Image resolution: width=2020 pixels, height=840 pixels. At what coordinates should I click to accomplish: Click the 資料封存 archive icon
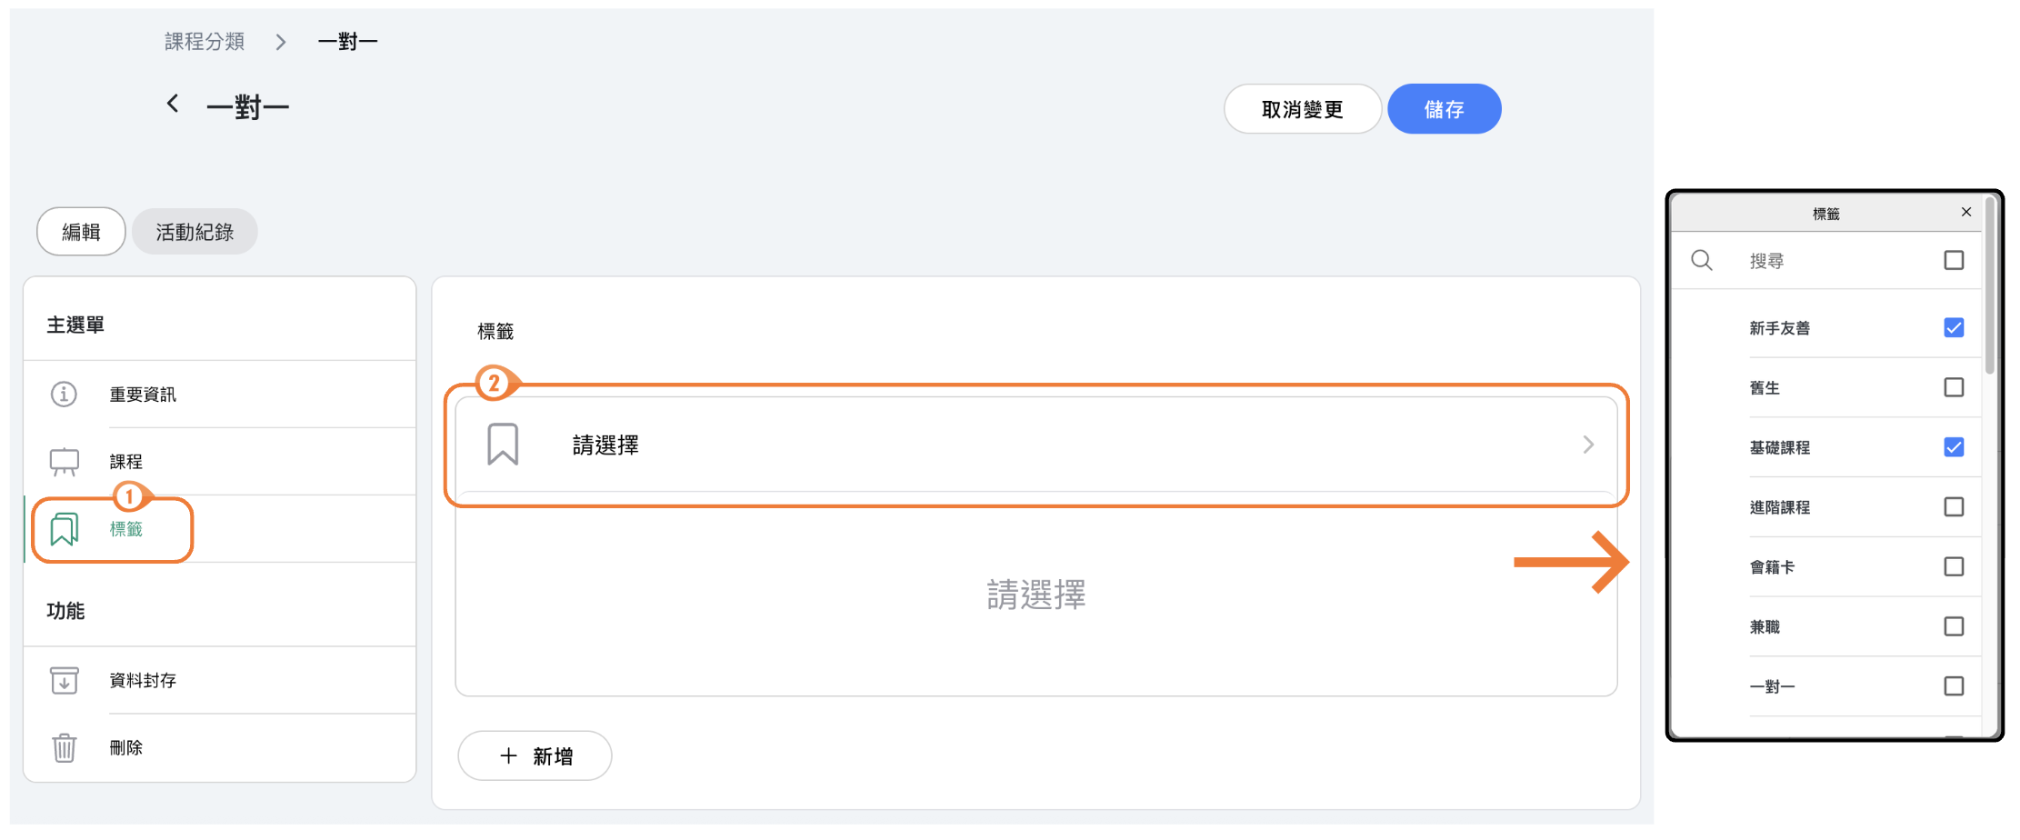(x=64, y=680)
